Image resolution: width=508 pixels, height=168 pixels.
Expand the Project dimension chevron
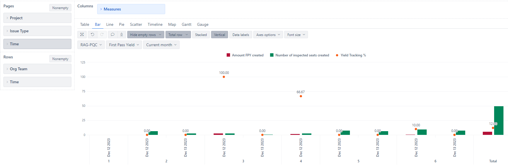[x=7, y=18]
